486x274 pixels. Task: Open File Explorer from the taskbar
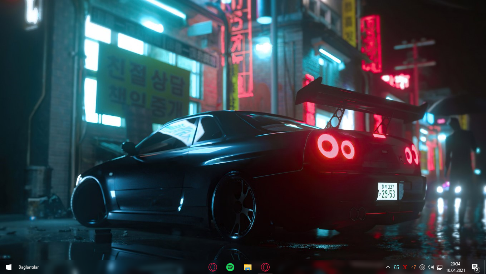(247, 267)
